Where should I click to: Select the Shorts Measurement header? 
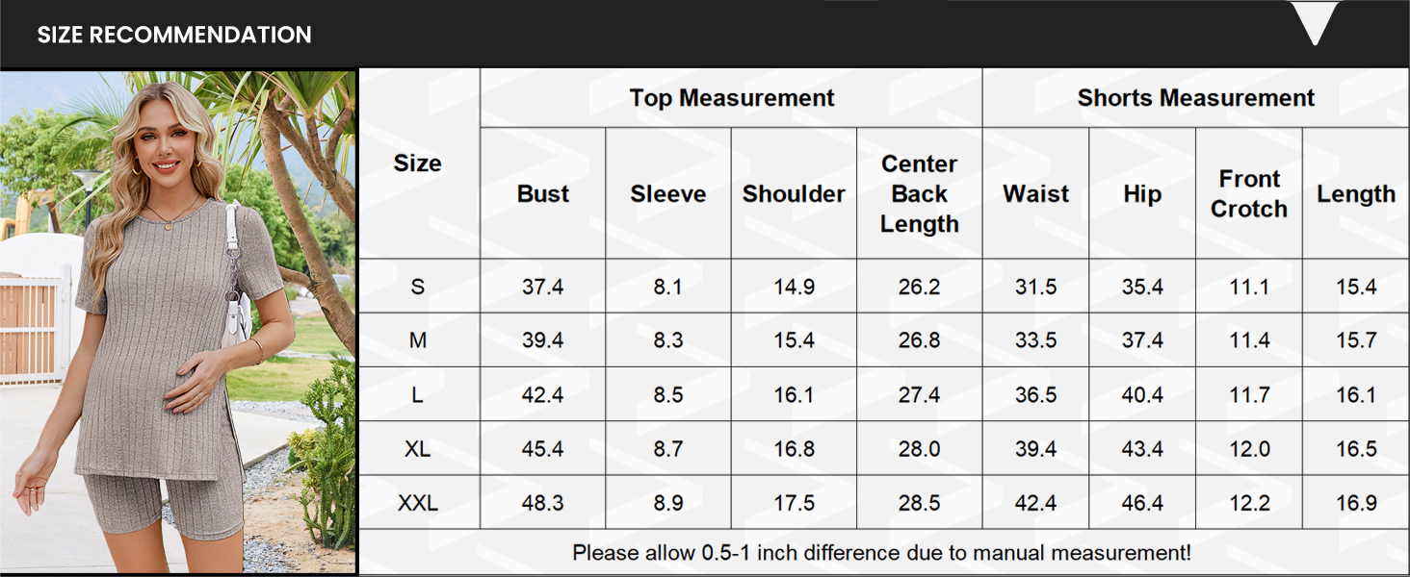coord(1195,98)
